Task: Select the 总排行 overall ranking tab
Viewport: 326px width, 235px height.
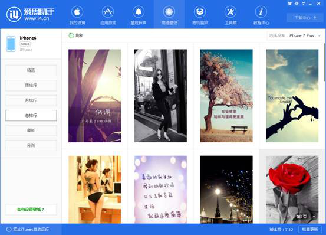Action: point(31,115)
